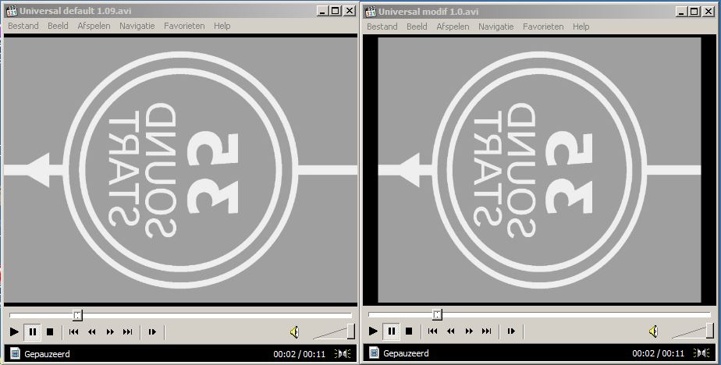Open Help menu in Universal modif window
This screenshot has height=365, width=721.
(x=581, y=27)
